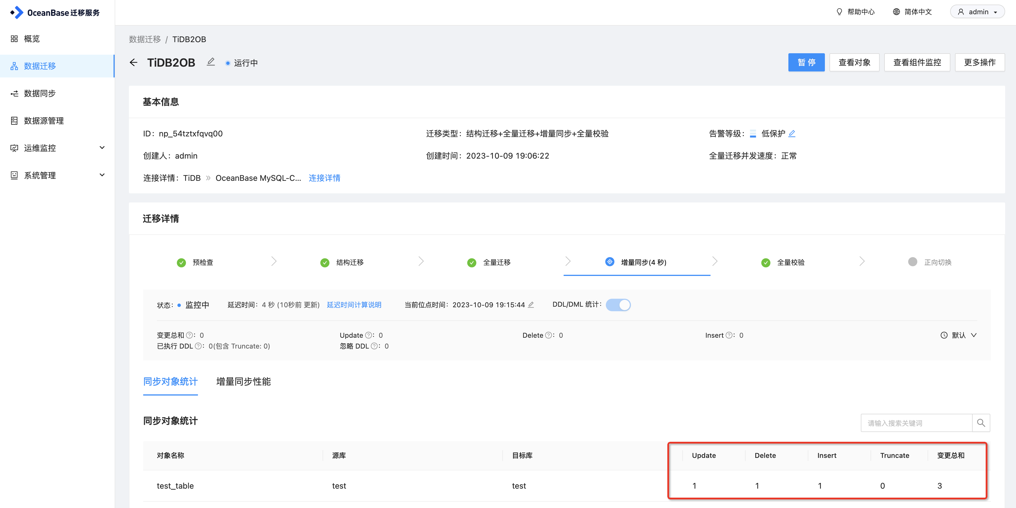
Task: Select the 结构迁移 step
Action: (342, 262)
